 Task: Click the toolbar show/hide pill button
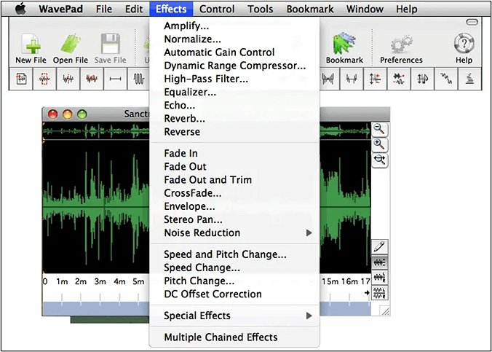(x=472, y=22)
